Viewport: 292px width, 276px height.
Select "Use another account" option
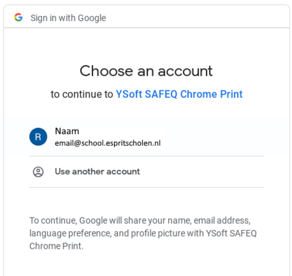pos(97,172)
